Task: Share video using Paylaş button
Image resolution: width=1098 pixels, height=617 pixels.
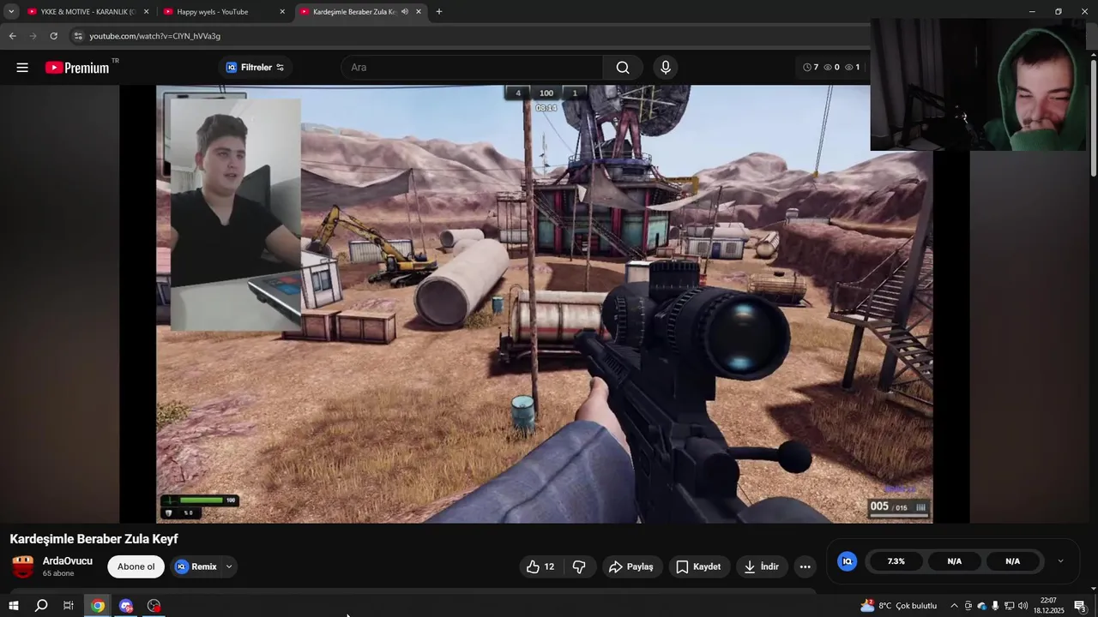Action: [631, 566]
